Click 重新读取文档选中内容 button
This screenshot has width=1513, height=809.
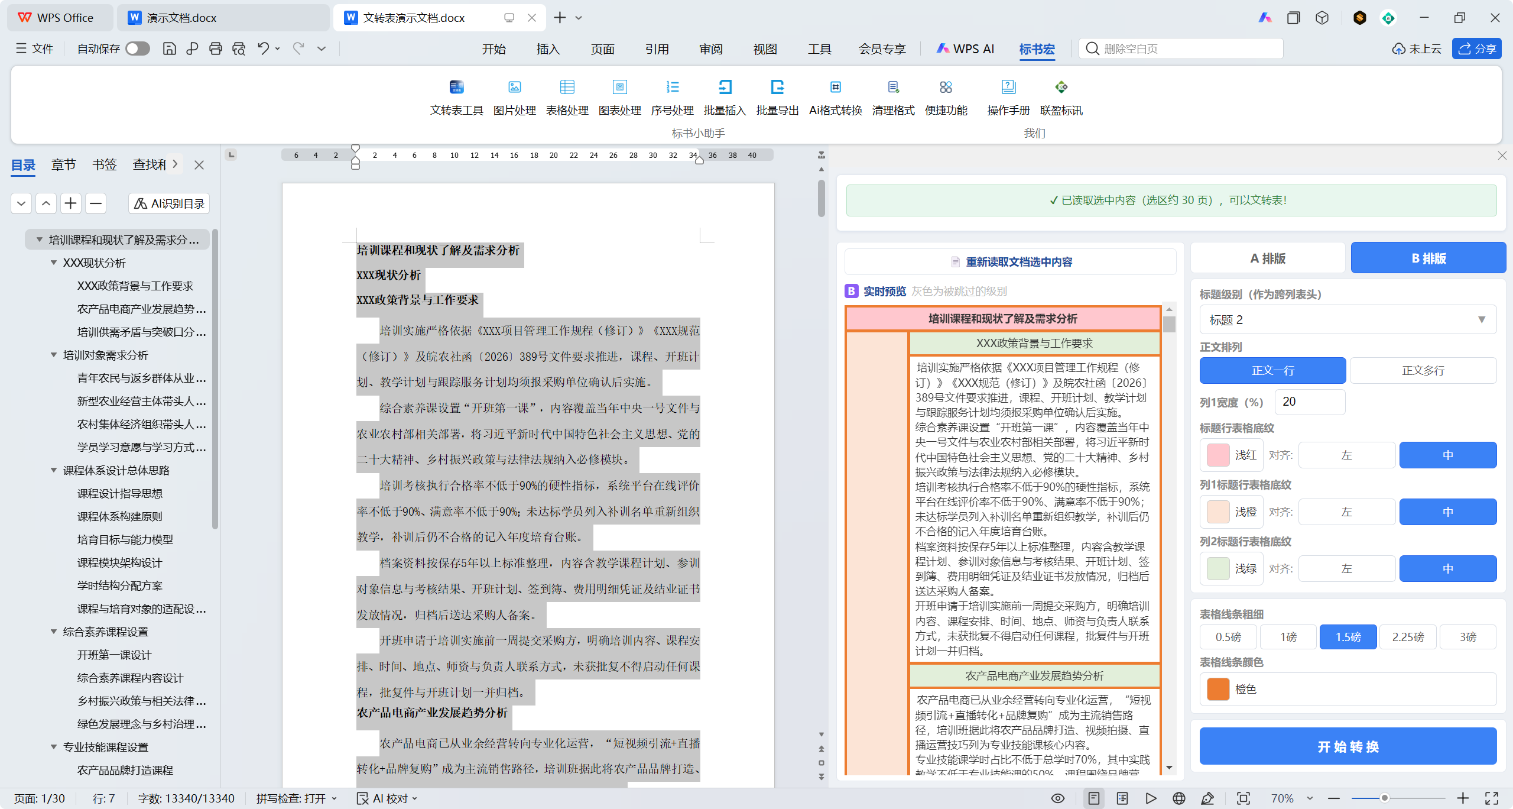[1011, 261]
